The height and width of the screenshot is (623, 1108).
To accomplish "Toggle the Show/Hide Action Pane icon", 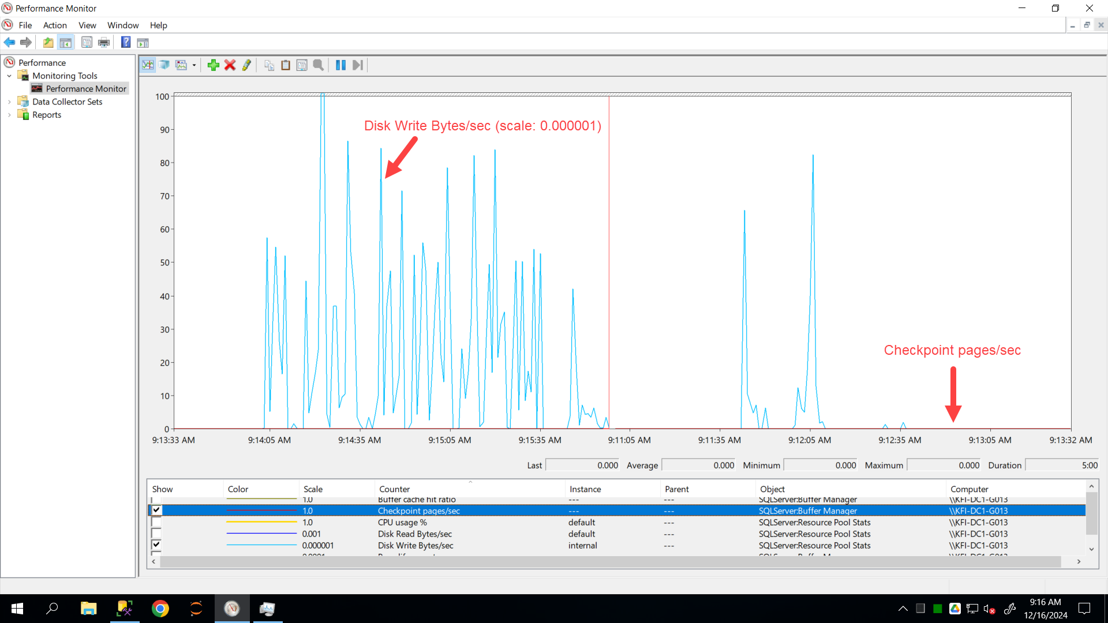I will [143, 42].
